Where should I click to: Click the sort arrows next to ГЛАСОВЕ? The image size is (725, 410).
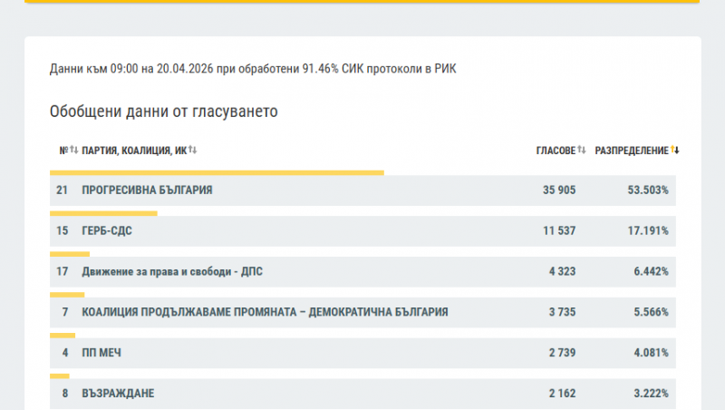[x=582, y=150]
